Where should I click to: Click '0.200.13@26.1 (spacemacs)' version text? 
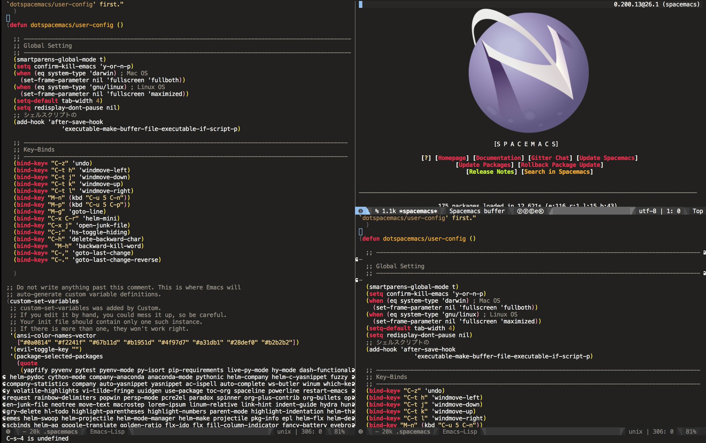pos(657,4)
